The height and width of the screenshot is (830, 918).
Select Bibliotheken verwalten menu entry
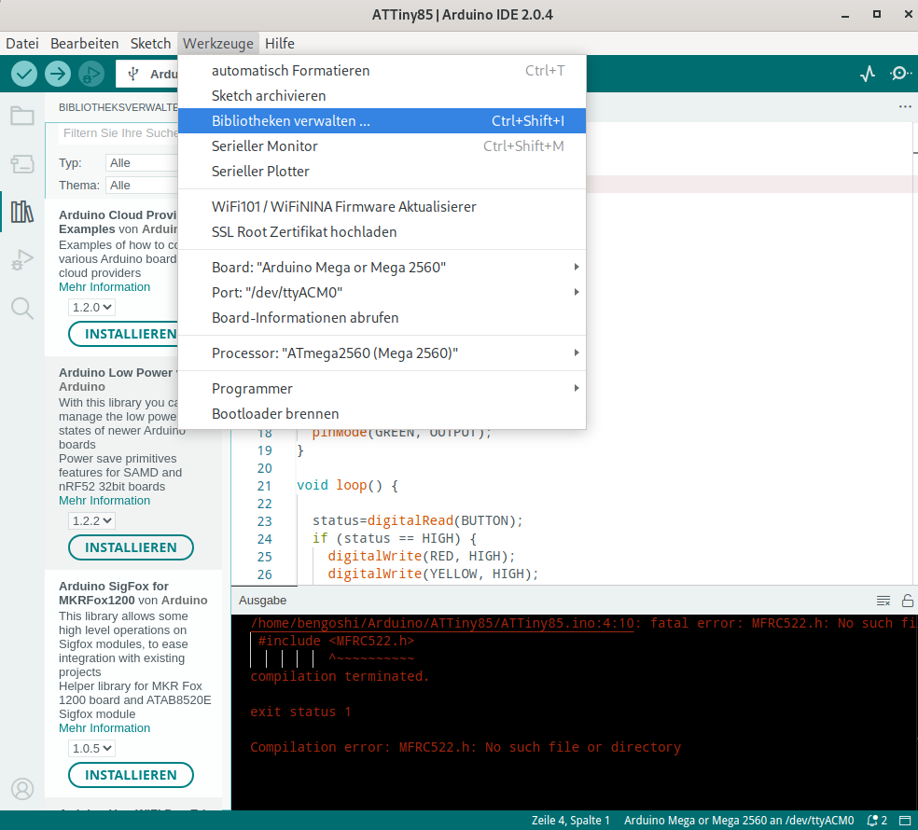point(289,120)
